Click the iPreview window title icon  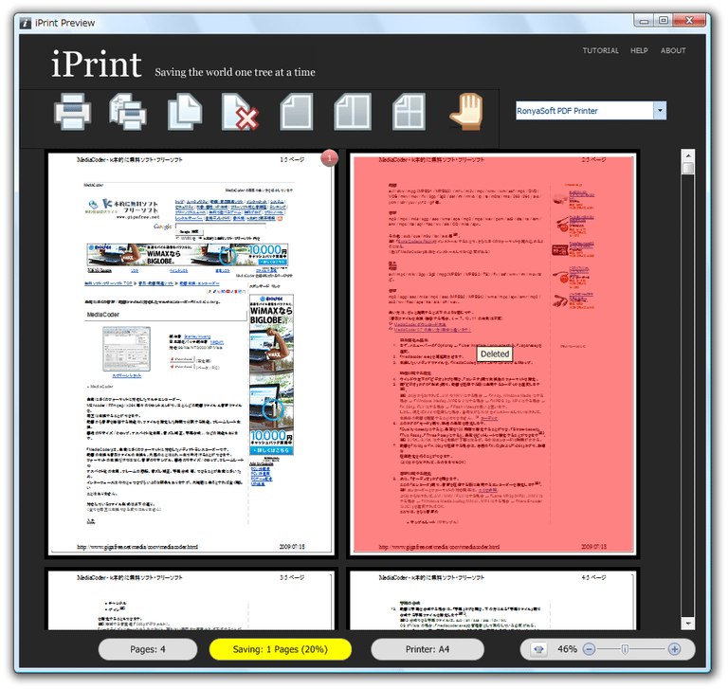point(26,23)
